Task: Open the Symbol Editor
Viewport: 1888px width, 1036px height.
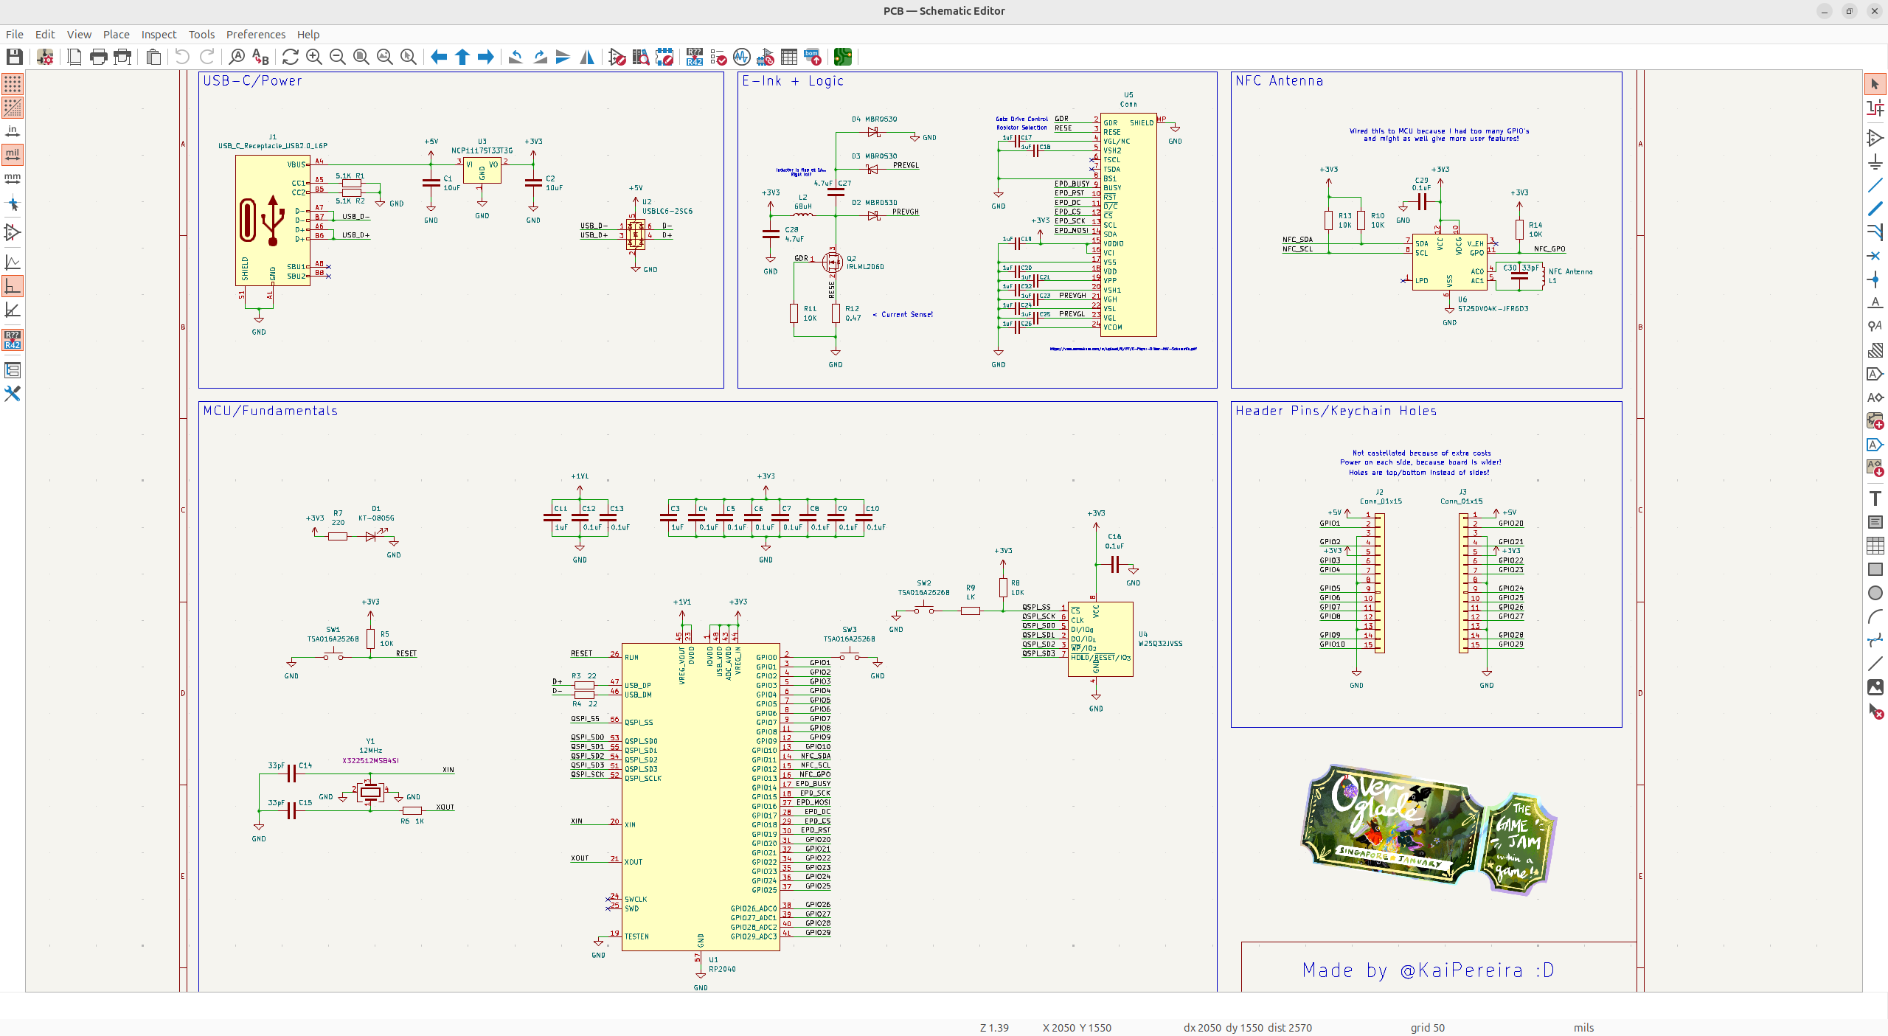Action: (x=617, y=57)
